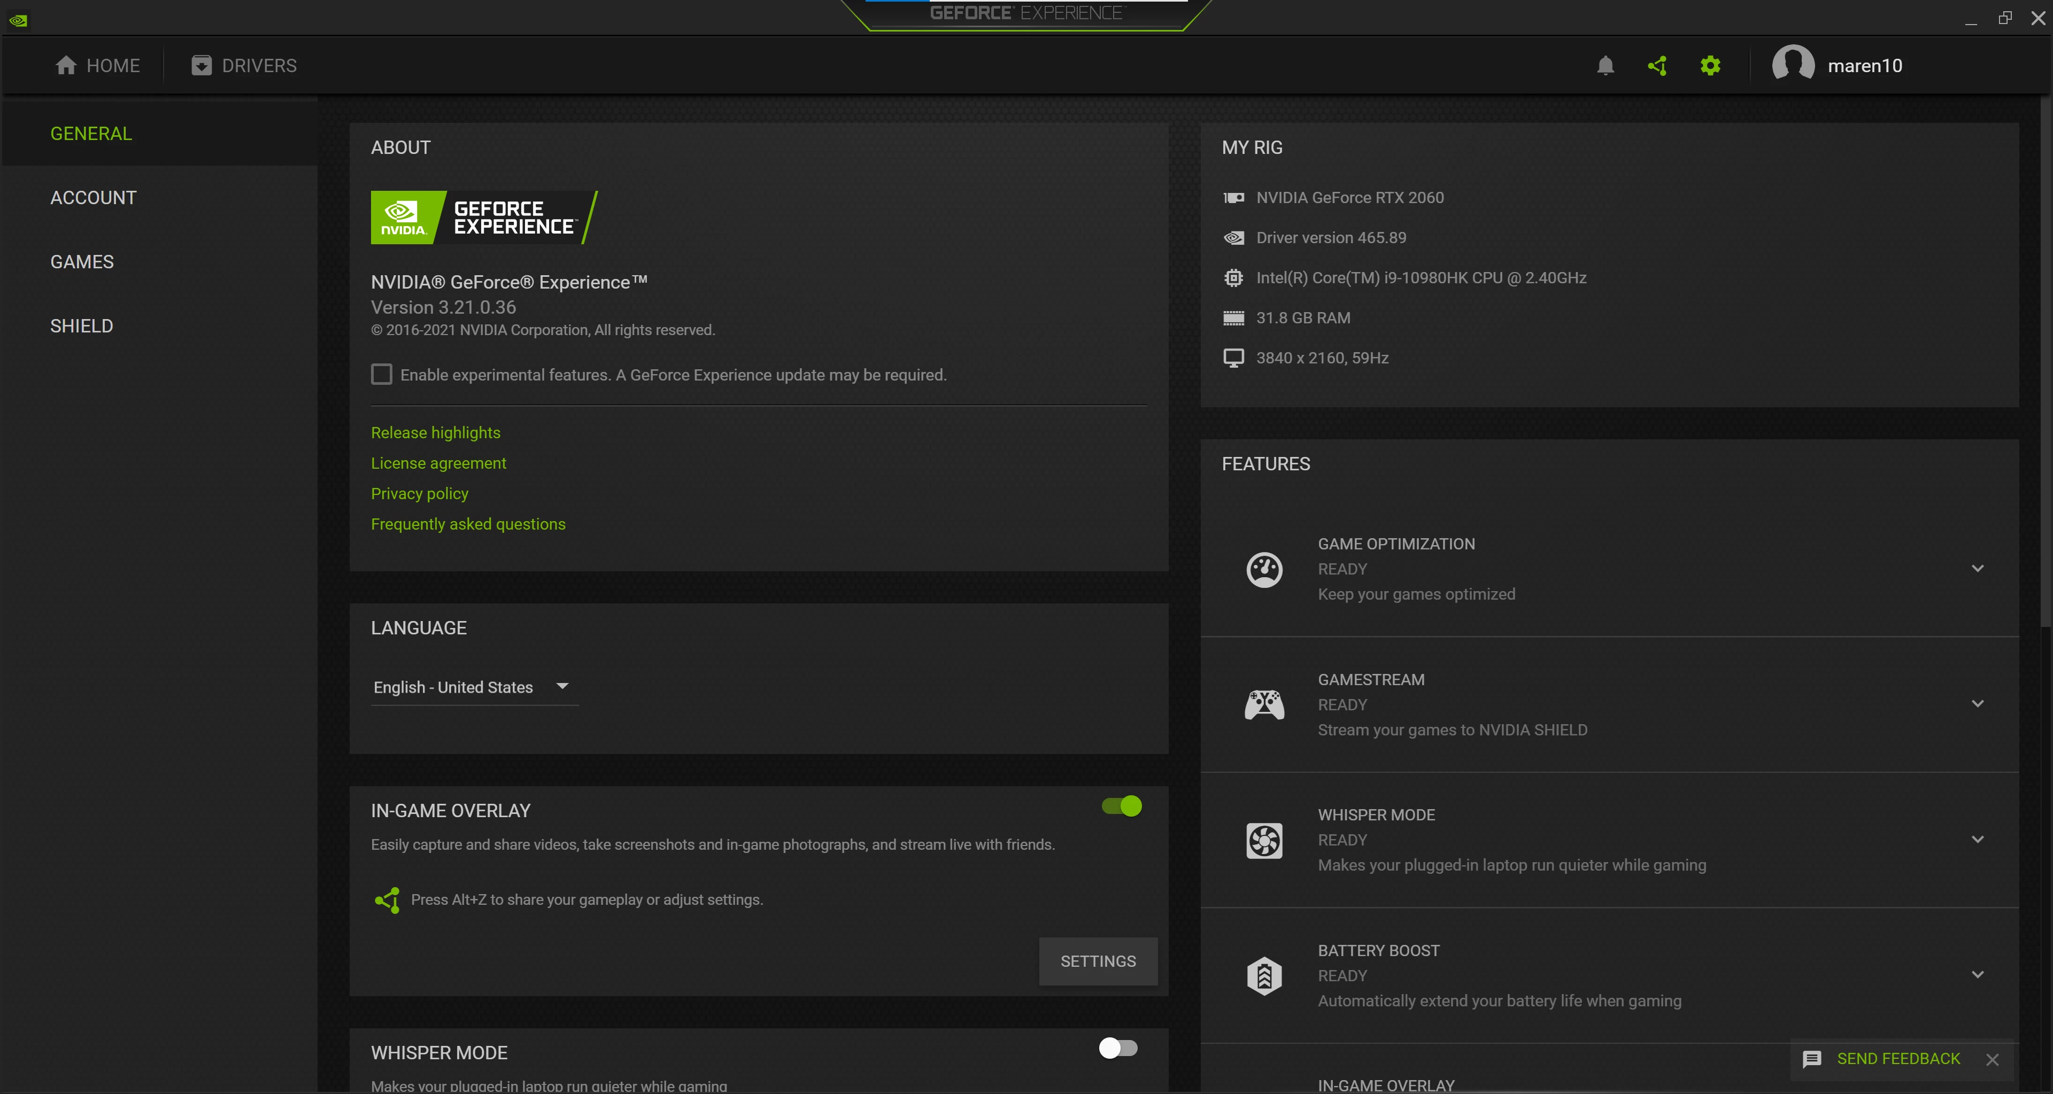Click the Game Optimization speedometer icon
The width and height of the screenshot is (2053, 1094).
(1264, 569)
